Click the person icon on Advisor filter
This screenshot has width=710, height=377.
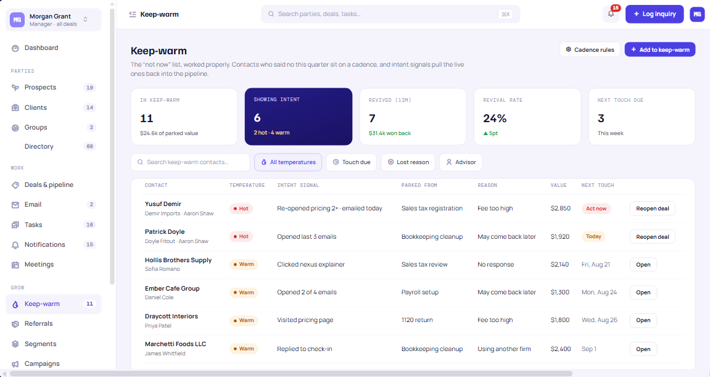pyautogui.click(x=448, y=162)
